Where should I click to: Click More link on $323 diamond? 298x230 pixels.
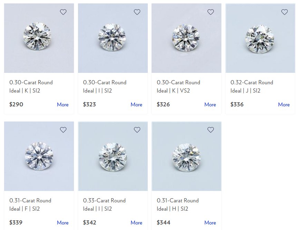point(136,105)
